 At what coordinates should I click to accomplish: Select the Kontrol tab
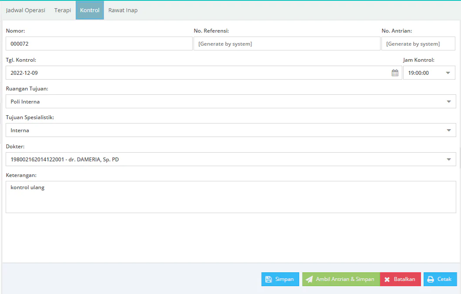(x=90, y=10)
